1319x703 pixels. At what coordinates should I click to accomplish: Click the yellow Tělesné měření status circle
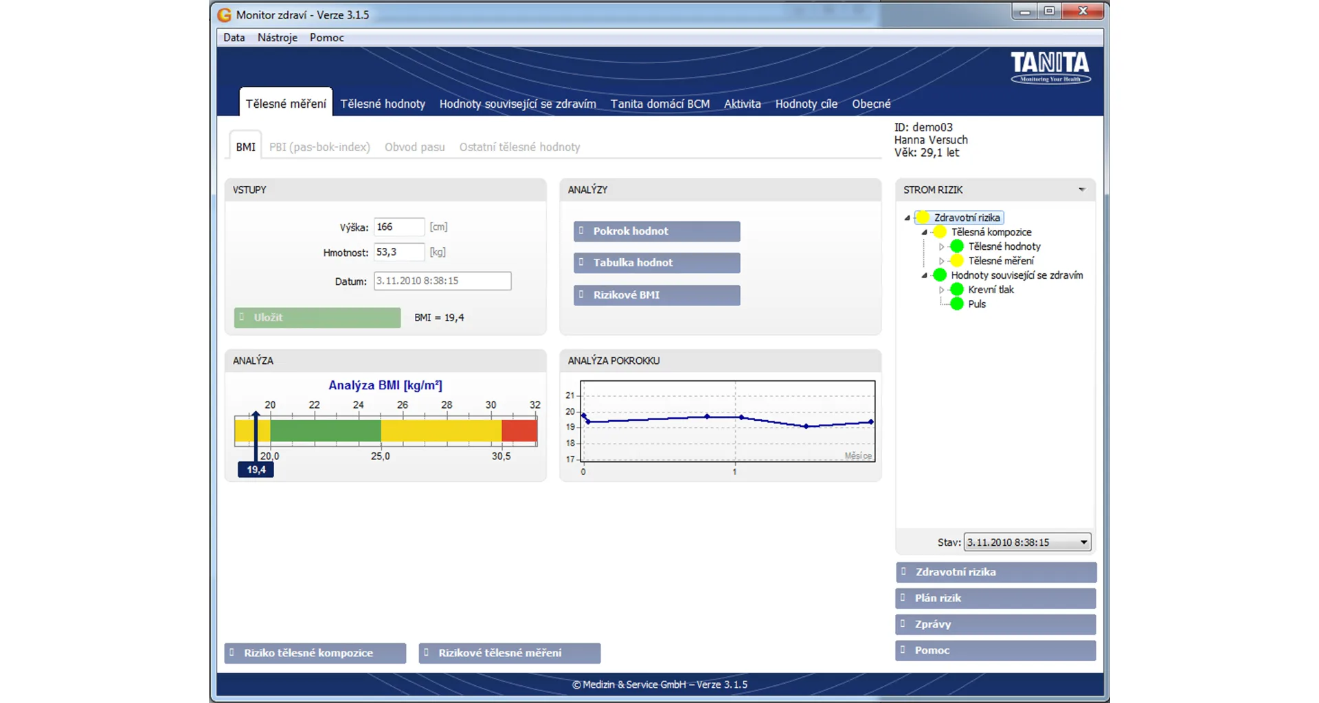point(956,261)
